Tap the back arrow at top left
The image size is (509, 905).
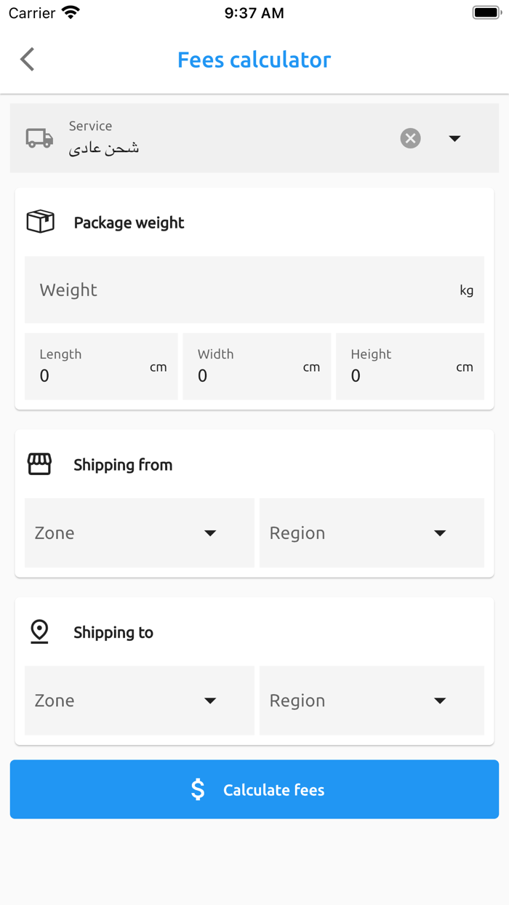point(27,59)
